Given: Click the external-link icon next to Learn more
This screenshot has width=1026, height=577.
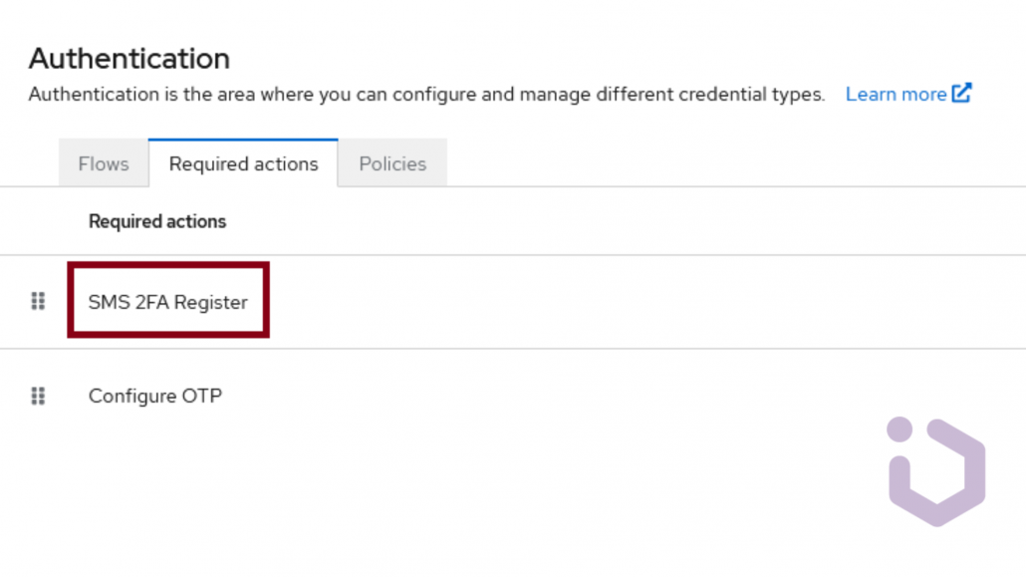Looking at the screenshot, I should 962,92.
